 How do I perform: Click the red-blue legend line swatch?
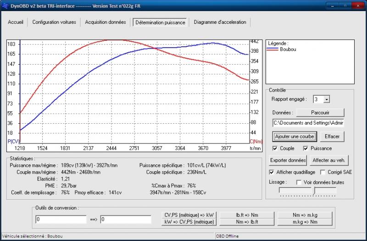pos(272,49)
